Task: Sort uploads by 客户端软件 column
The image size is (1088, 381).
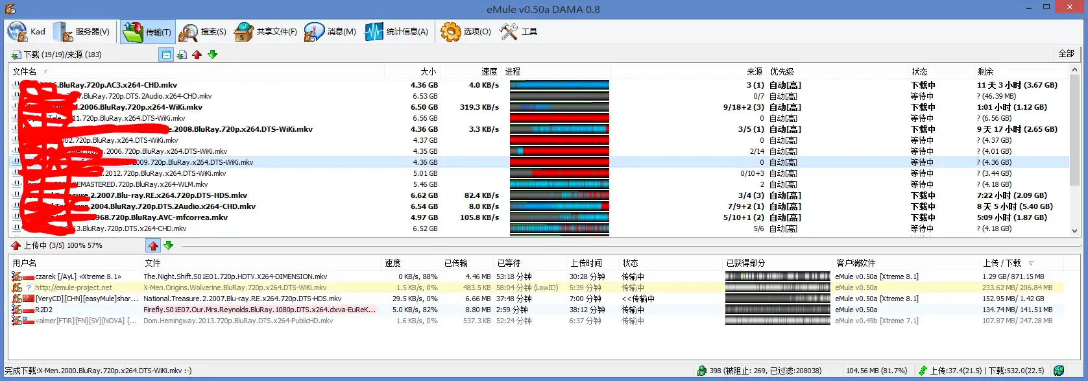Action: click(x=906, y=263)
